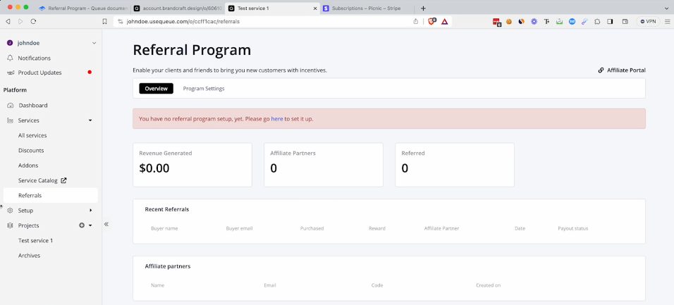Click the T+ font extension icon
Viewport: 674px width, 305px height.
pos(547,21)
